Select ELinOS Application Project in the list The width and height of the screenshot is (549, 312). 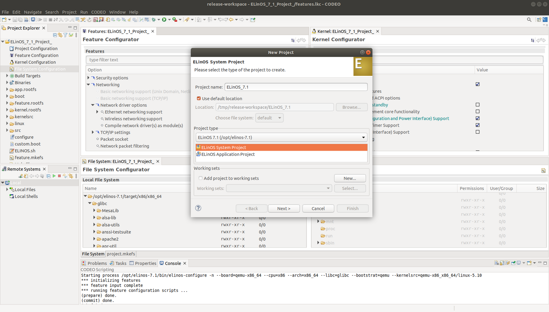pos(228,154)
